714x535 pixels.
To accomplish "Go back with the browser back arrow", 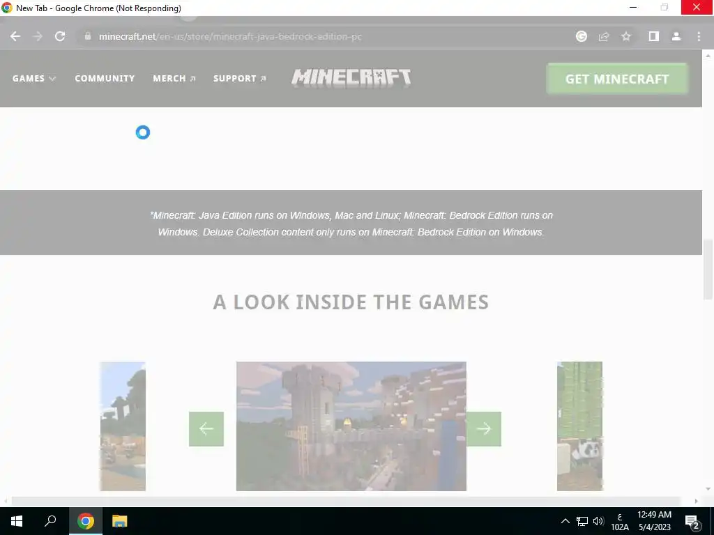I will (15, 36).
